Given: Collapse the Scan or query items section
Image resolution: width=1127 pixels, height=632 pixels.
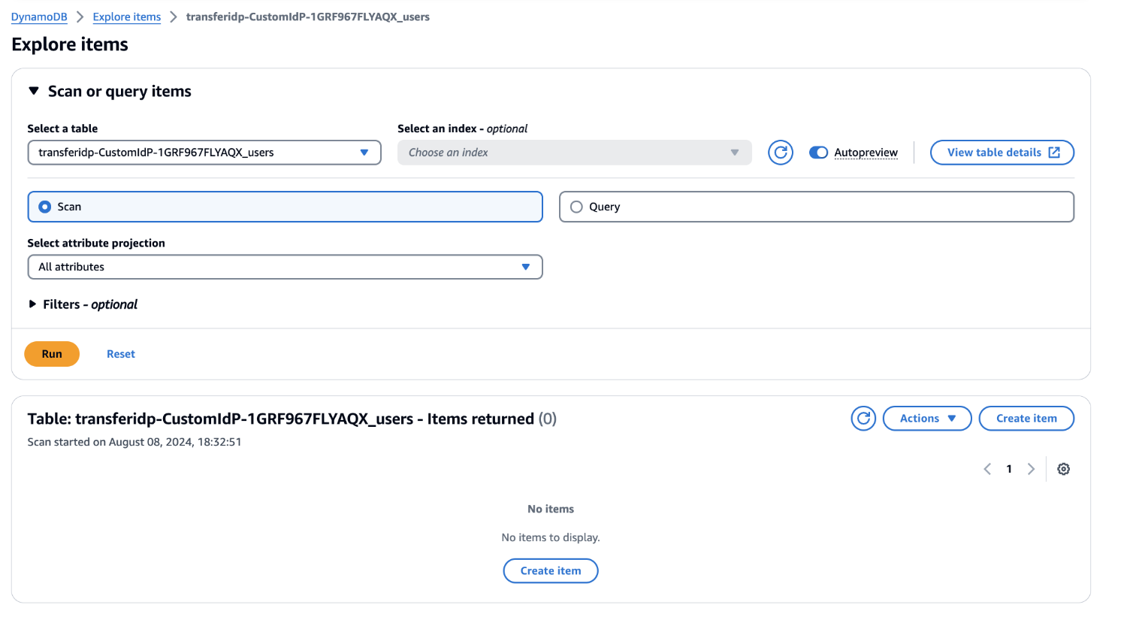Looking at the screenshot, I should [33, 90].
